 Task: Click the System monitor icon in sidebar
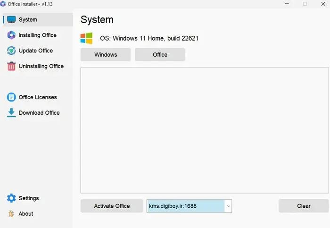[x=11, y=20]
